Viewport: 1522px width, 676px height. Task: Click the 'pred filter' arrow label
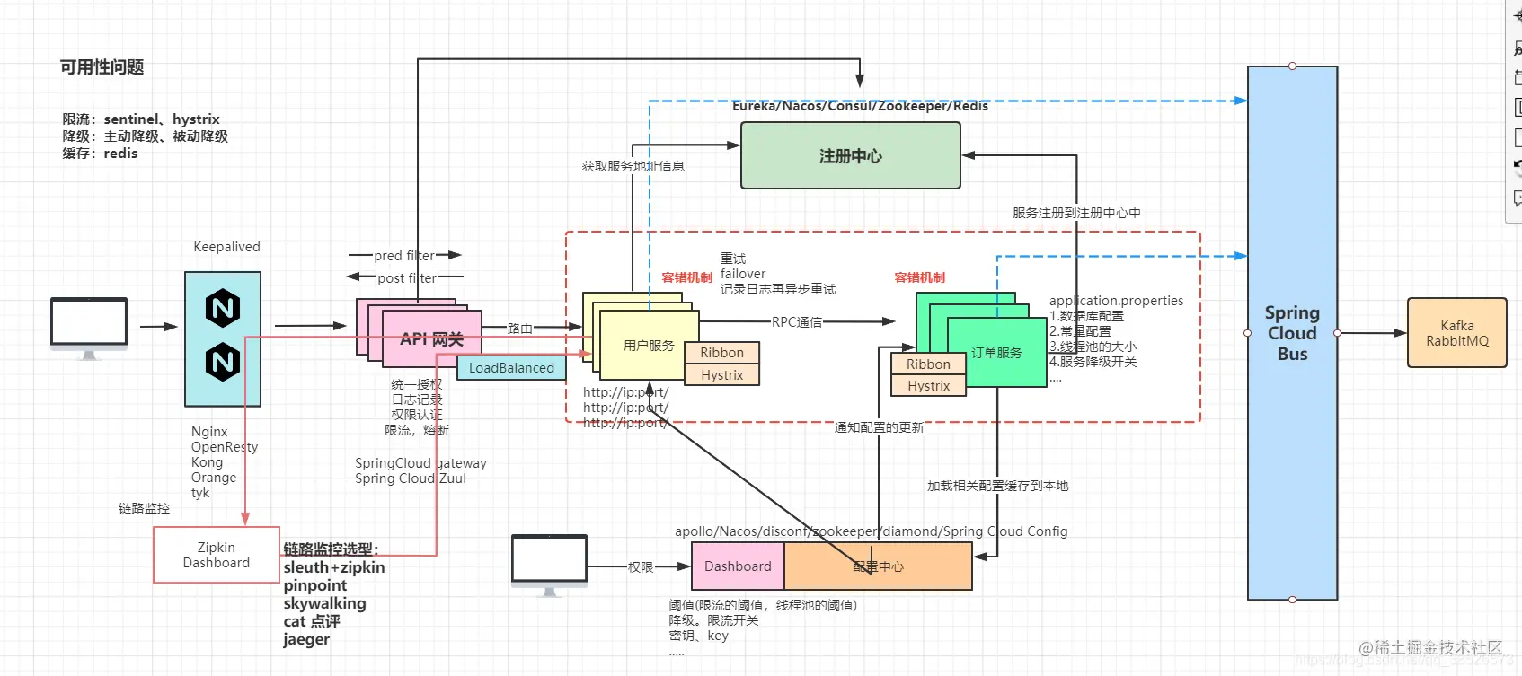pyautogui.click(x=404, y=256)
